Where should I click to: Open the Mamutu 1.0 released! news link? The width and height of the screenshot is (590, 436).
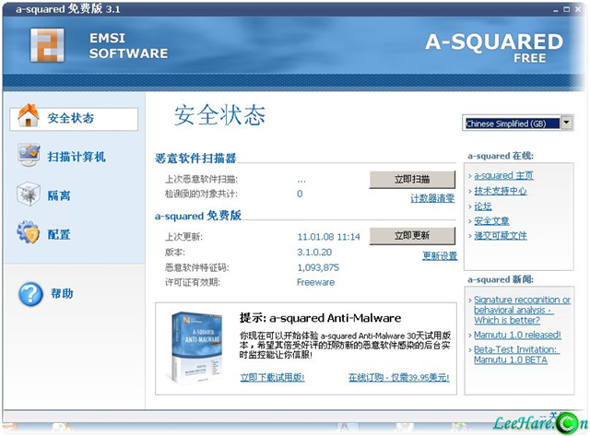[x=517, y=335]
